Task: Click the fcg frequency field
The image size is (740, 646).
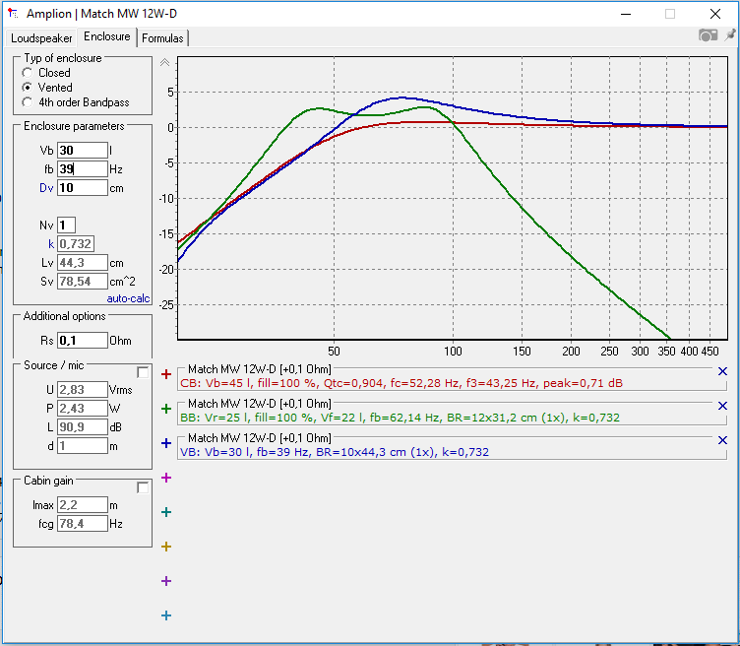Action: pos(83,523)
